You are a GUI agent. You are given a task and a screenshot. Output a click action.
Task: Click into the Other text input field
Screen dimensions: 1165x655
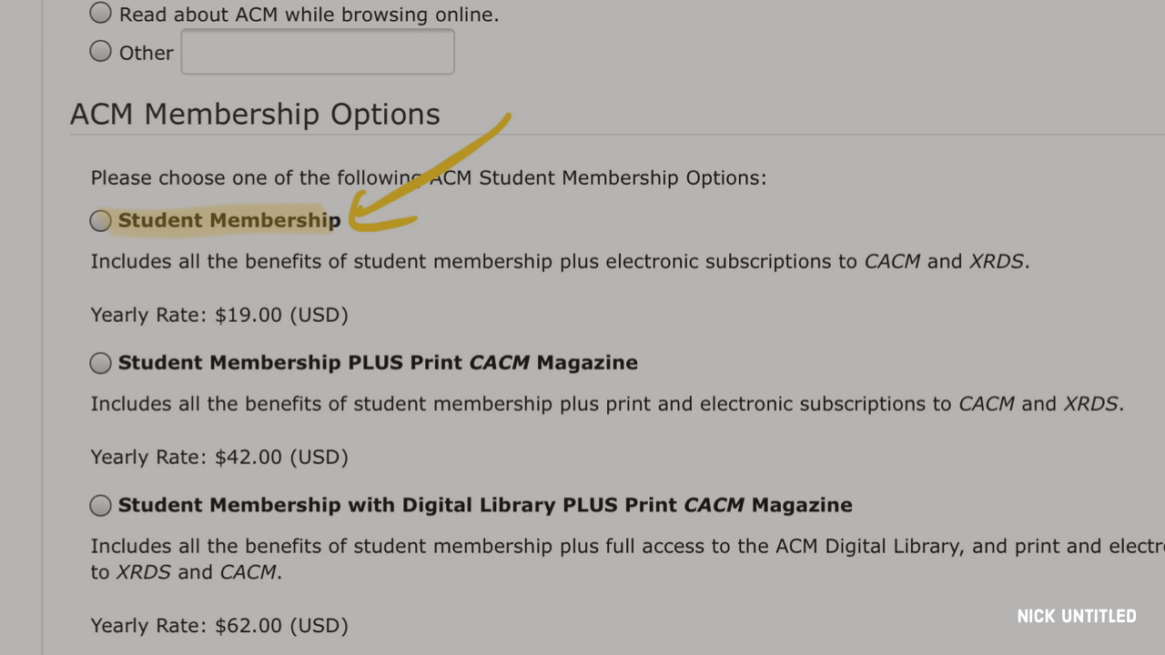tap(318, 52)
